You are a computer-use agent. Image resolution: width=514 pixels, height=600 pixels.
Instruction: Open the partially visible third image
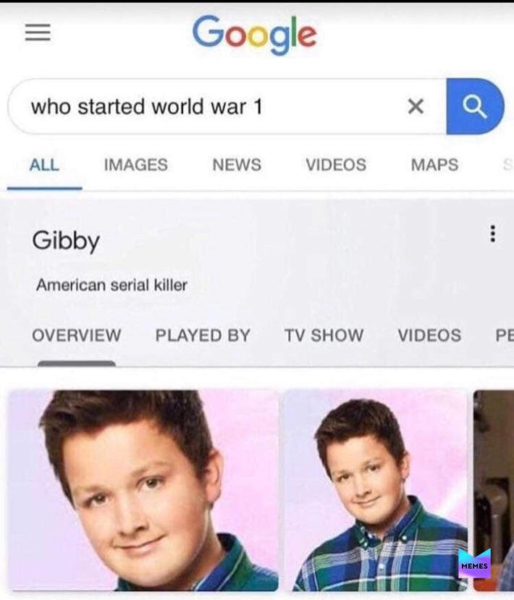click(493, 491)
